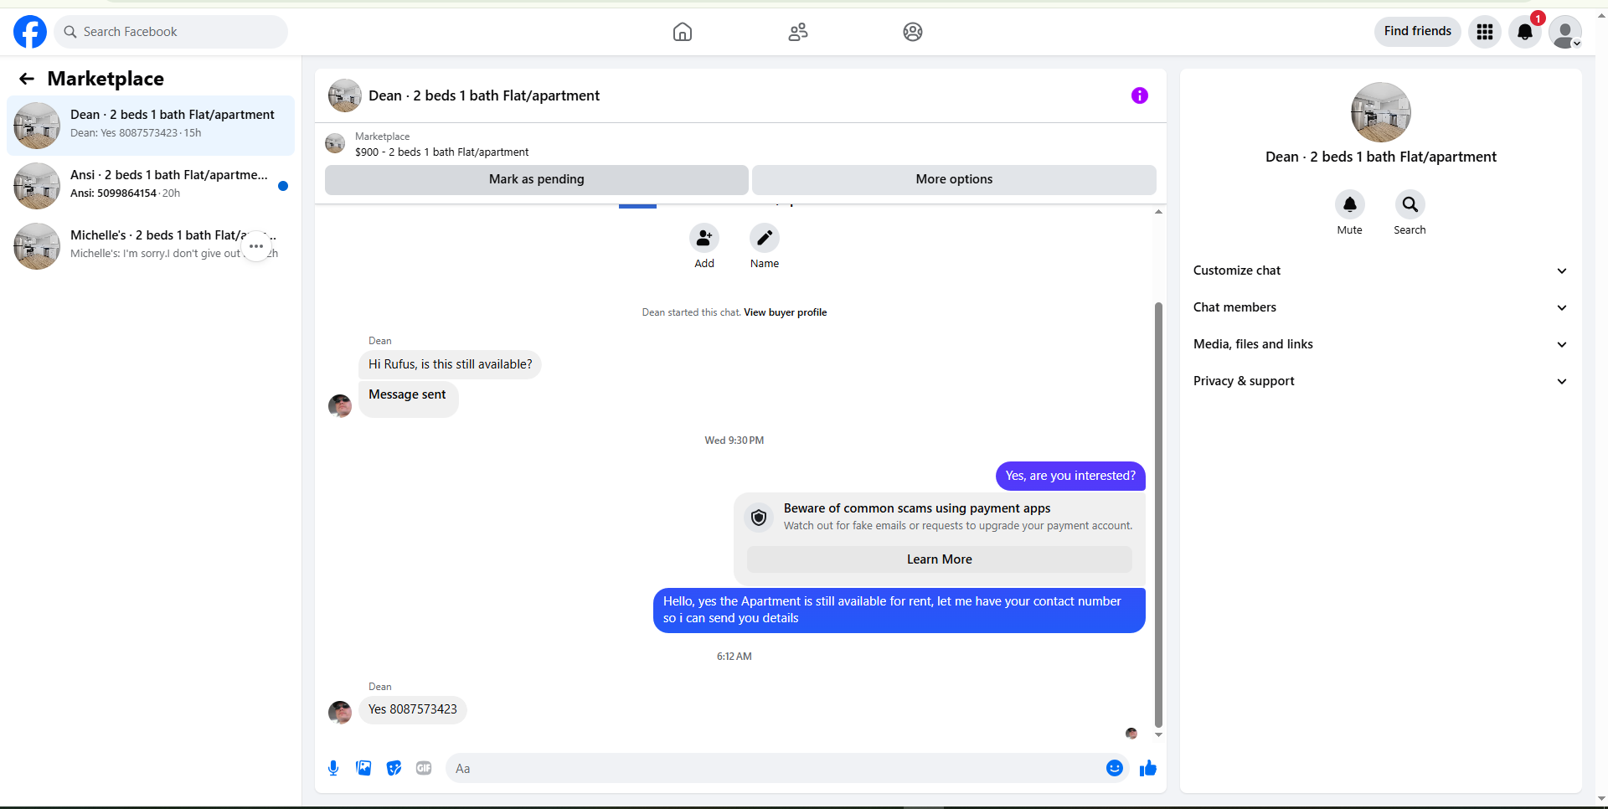Click the seen receipt avatar below messages

pyautogui.click(x=1131, y=734)
